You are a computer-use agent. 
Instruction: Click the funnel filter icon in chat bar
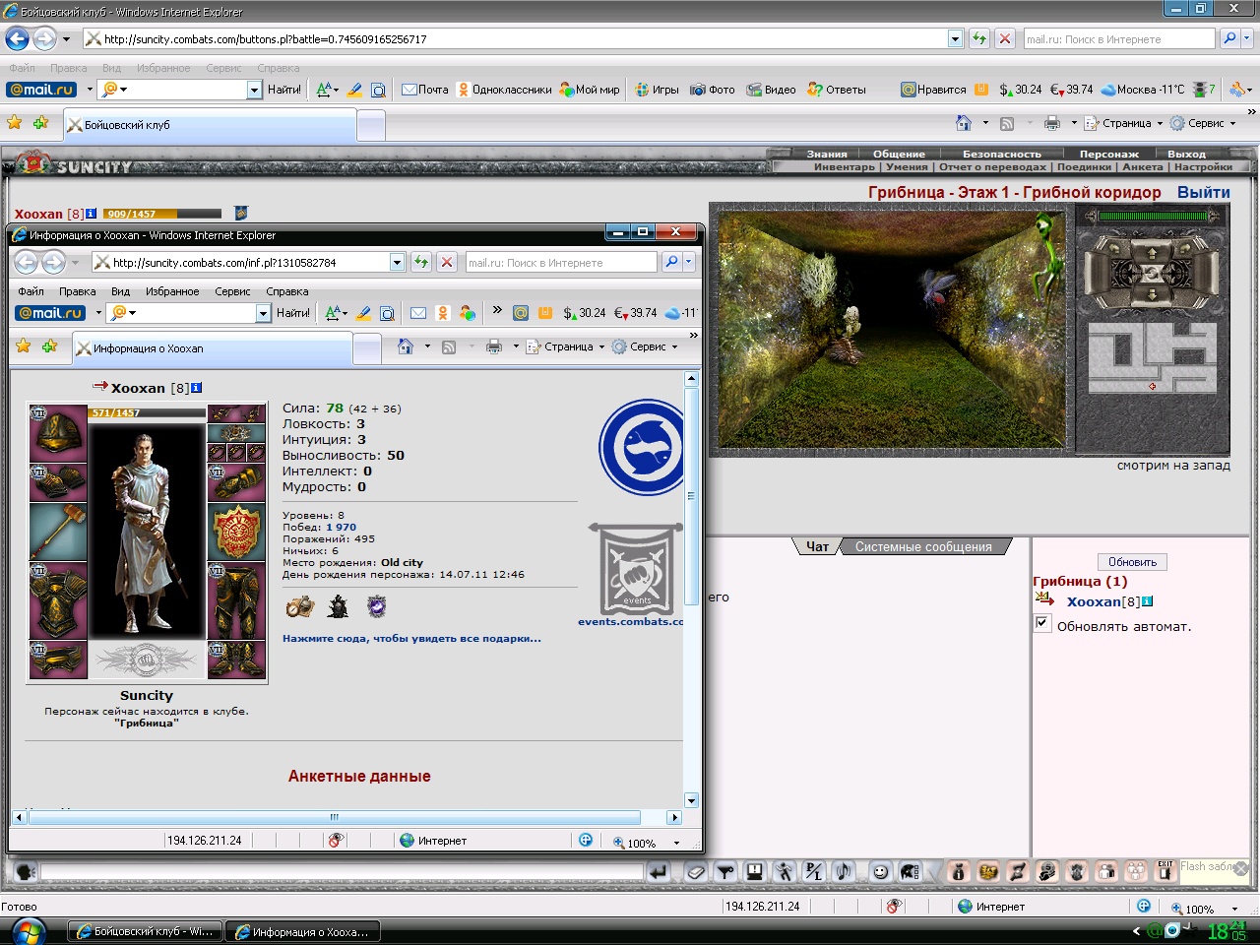click(725, 871)
